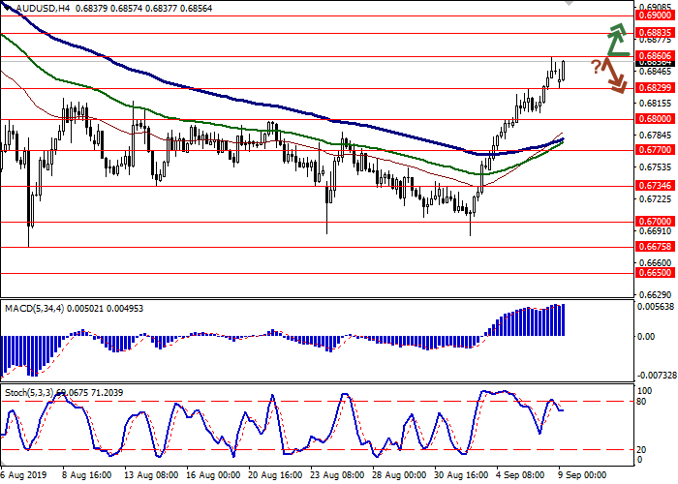
Task: Select the 0.67346 price level label
Action: pos(654,187)
